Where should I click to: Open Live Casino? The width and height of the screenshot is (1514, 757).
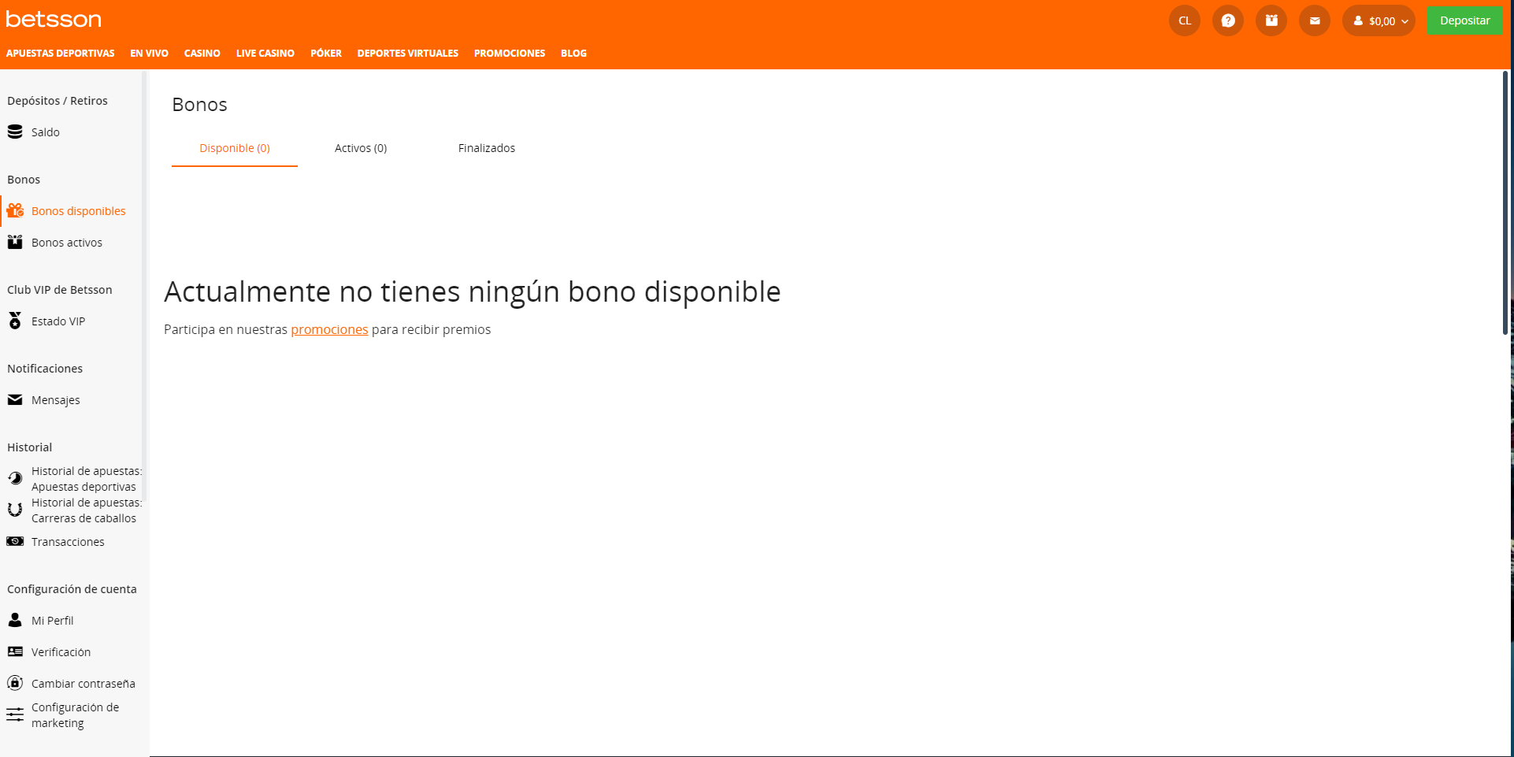265,53
